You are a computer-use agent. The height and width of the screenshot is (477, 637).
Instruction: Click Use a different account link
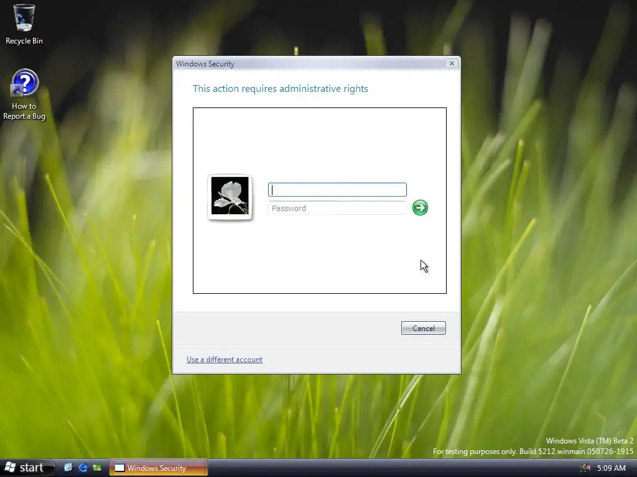[x=225, y=360]
